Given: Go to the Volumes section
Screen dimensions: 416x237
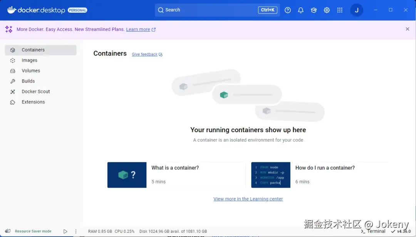Looking at the screenshot, I should 40,71.
